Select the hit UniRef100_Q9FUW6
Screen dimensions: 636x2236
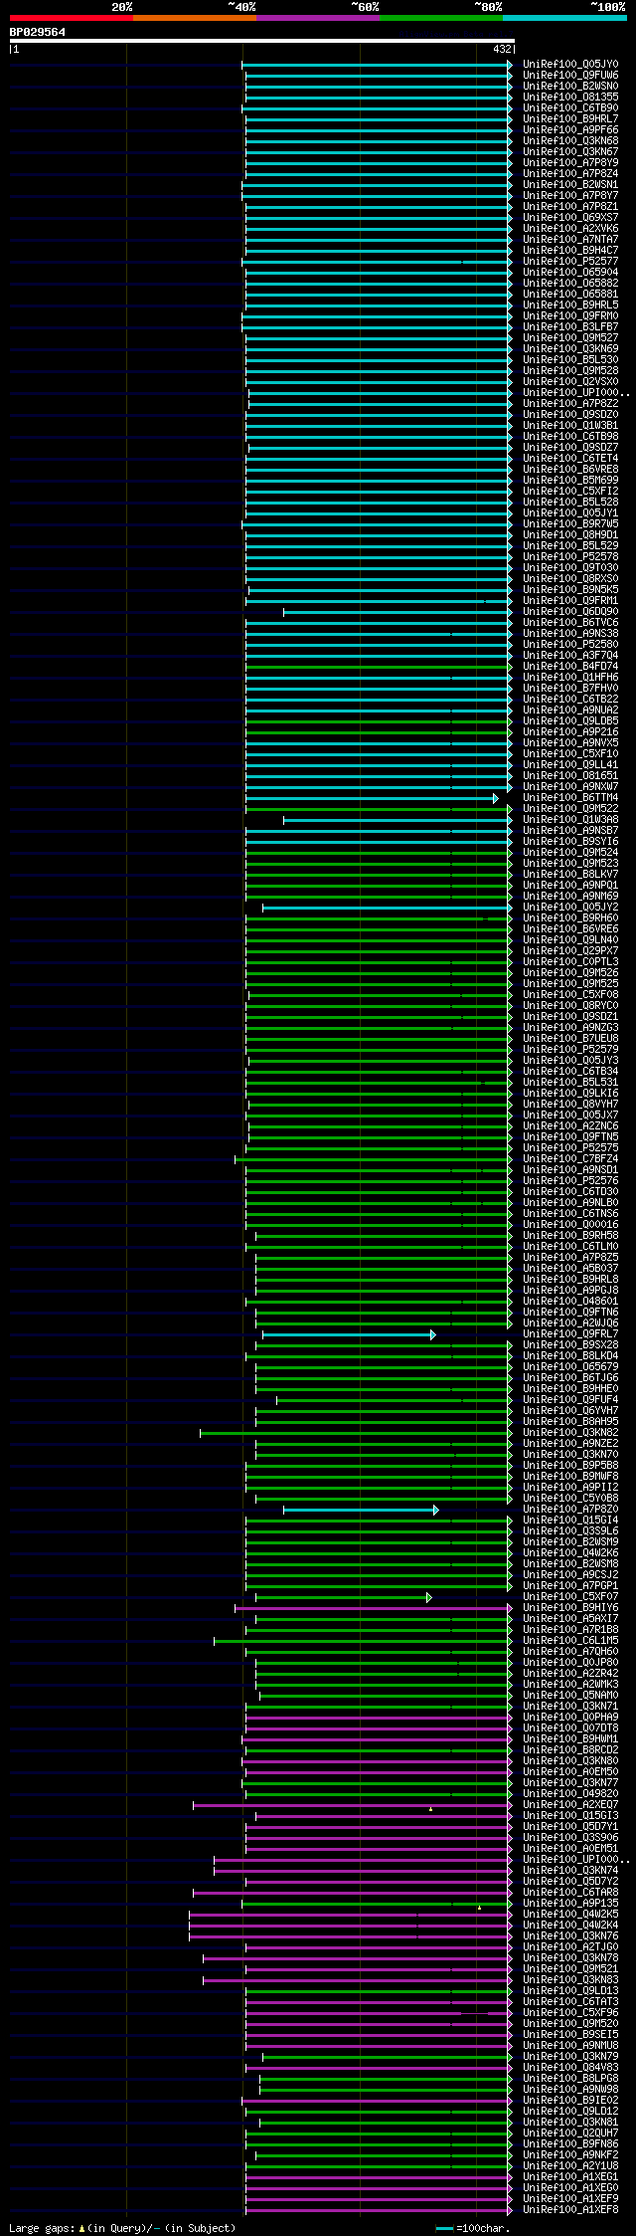570,75
